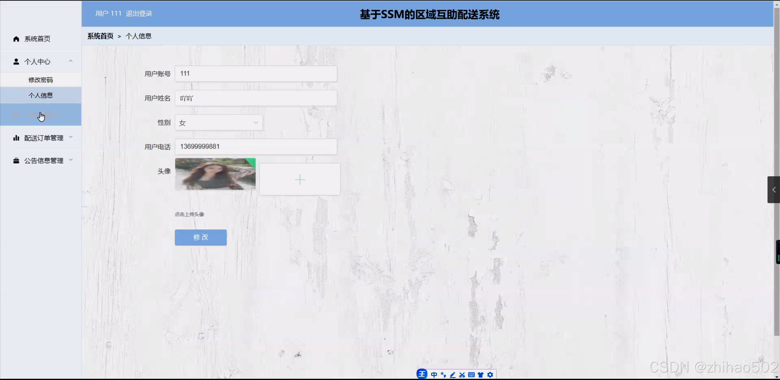Expand the 公告信息管理 submenu chevron
Image resolution: width=780 pixels, height=380 pixels.
71,160
